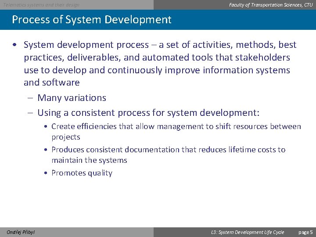Click the 'System development process' definition paragraph
Screen dimensions: 316x237
coord(160,64)
